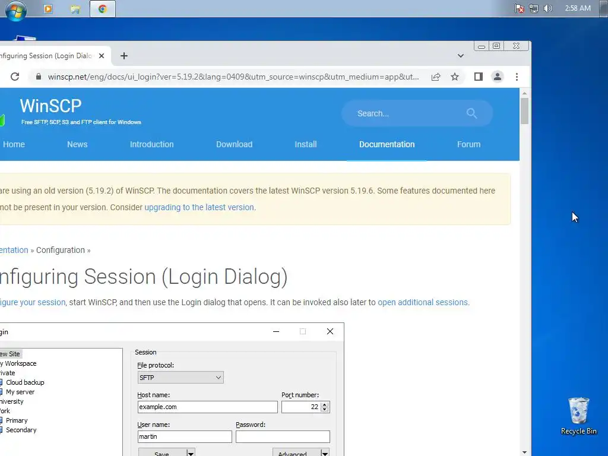Open News nav item
This screenshot has height=456, width=608.
(77, 144)
